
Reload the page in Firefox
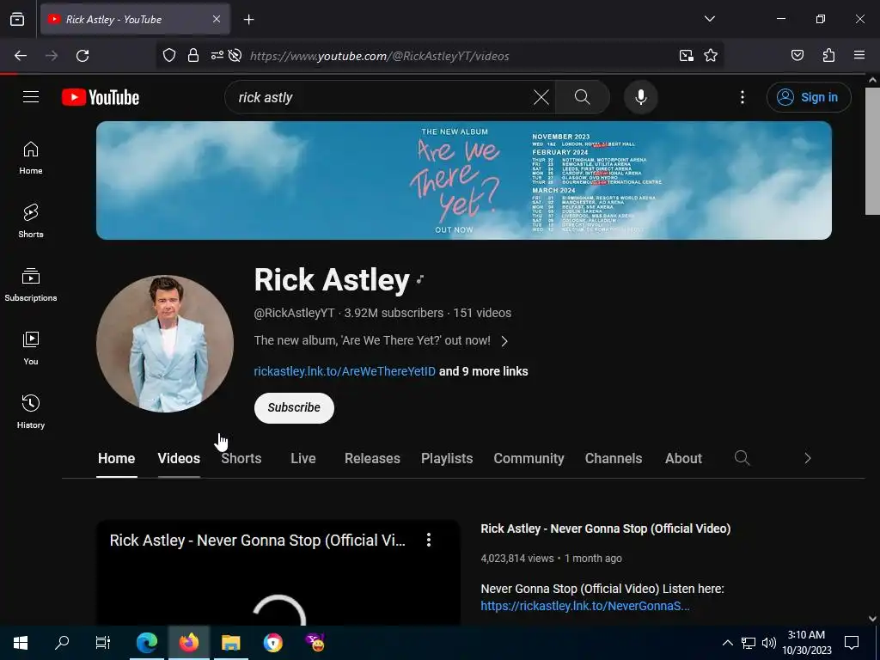coord(82,56)
